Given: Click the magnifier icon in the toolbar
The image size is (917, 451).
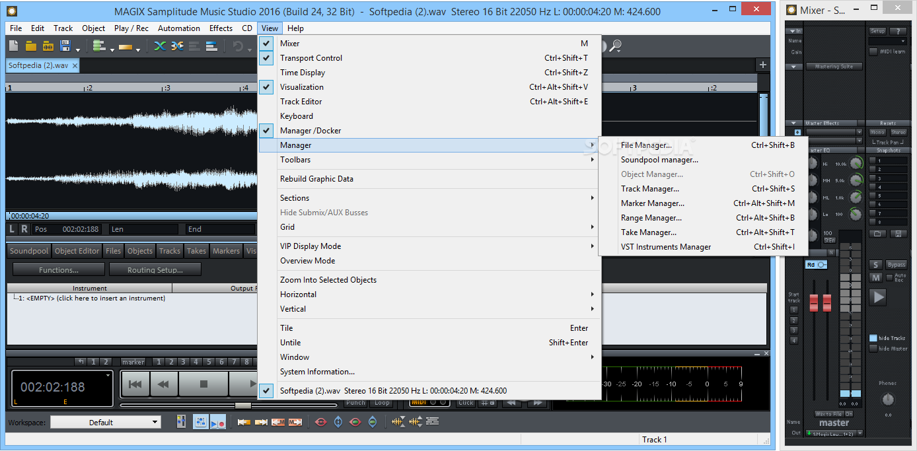Looking at the screenshot, I should (x=616, y=46).
